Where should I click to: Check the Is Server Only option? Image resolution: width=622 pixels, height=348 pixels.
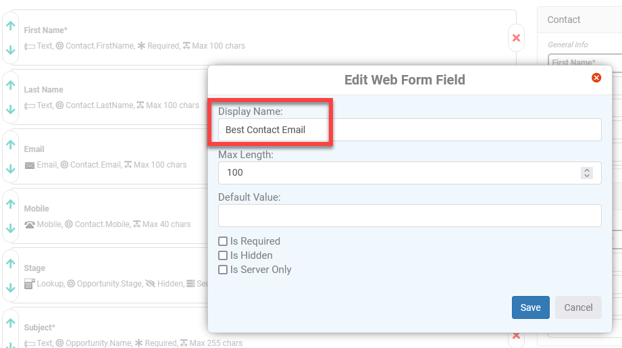tap(223, 270)
